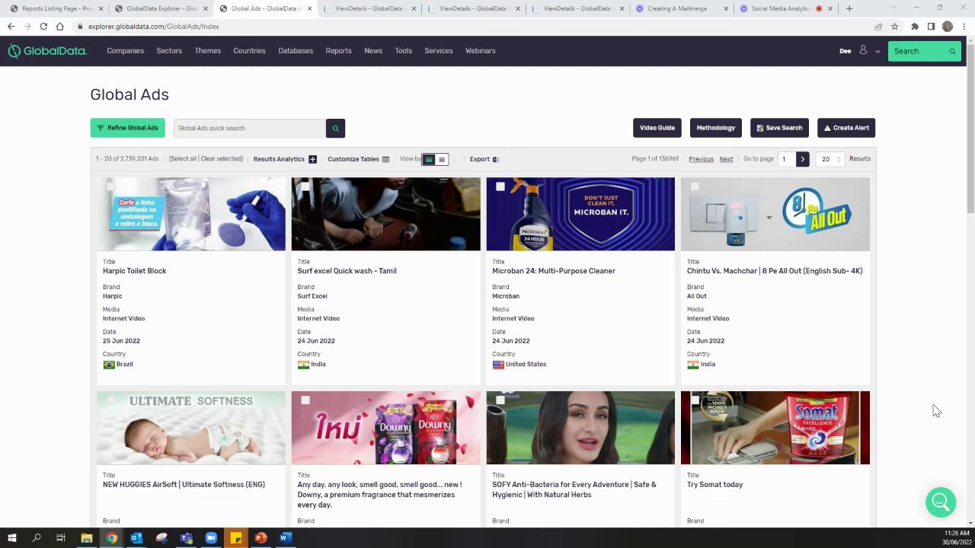
Task: Open Outlook from taskbar
Action: pos(136,538)
